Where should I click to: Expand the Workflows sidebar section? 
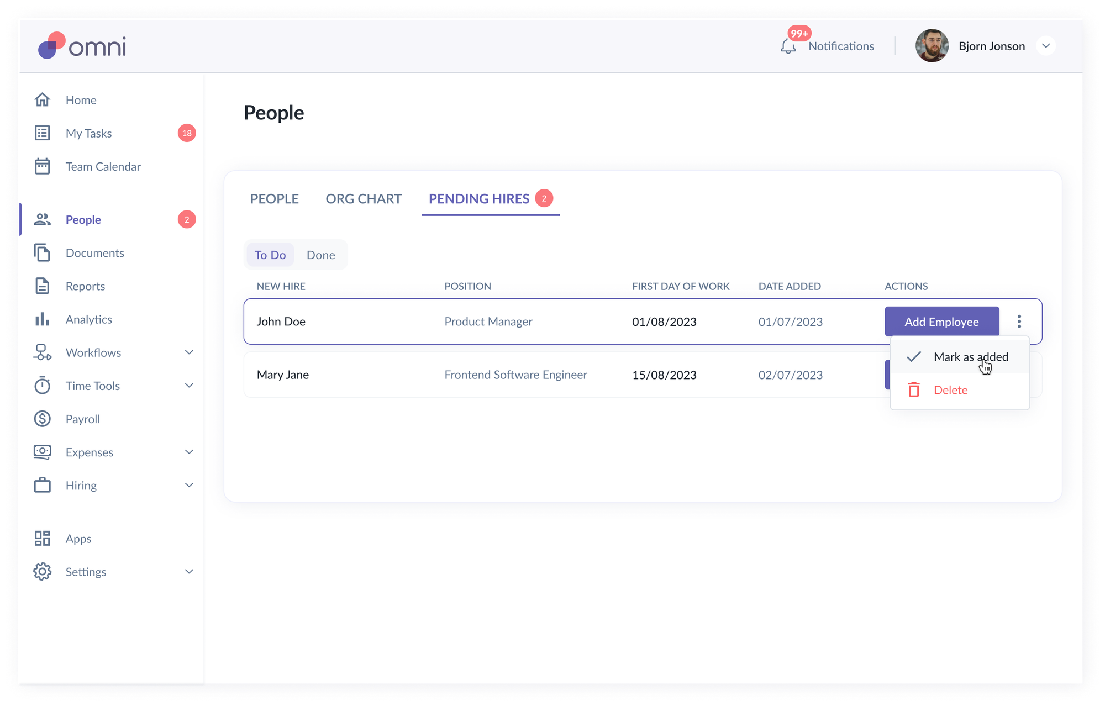189,352
